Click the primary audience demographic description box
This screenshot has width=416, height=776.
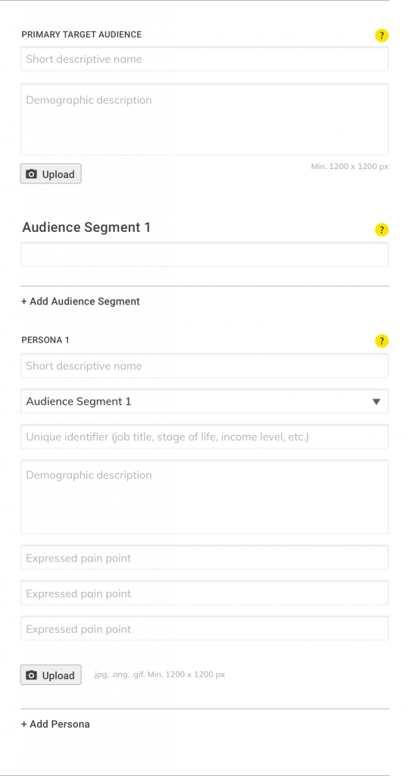(205, 120)
